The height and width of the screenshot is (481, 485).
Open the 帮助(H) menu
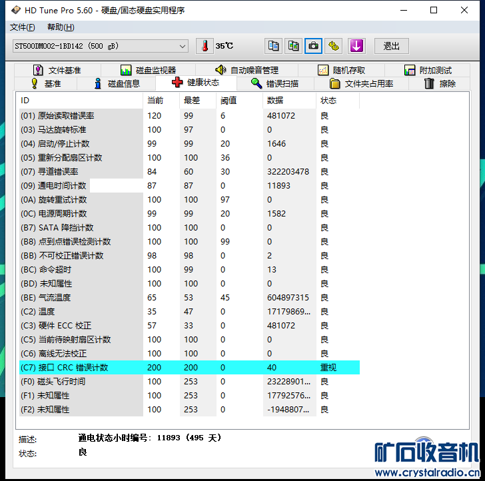coord(61,27)
